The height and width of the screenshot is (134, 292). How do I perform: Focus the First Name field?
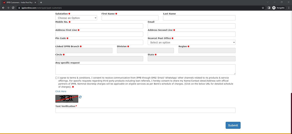(x=130, y=18)
